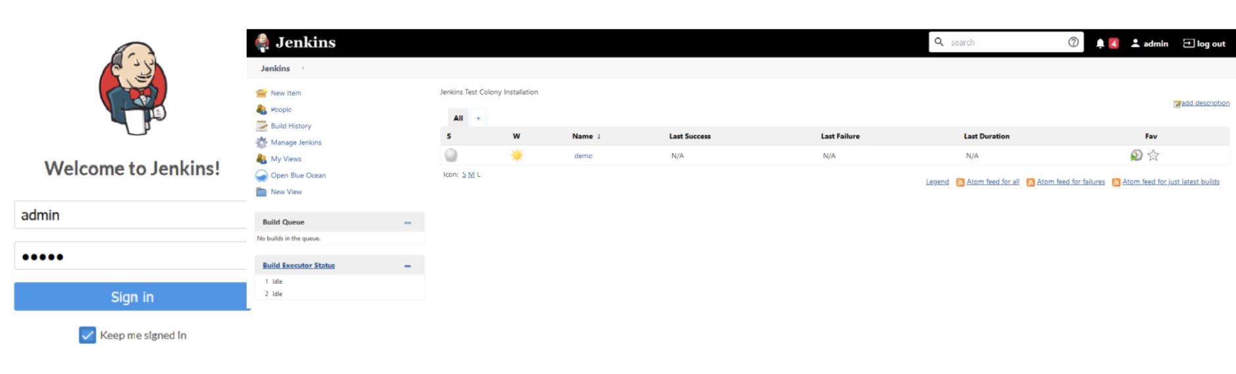Click the Last Success column header
This screenshot has width=1236, height=374.
click(x=690, y=137)
